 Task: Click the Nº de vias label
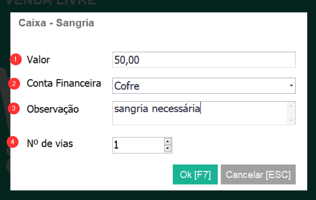50,144
